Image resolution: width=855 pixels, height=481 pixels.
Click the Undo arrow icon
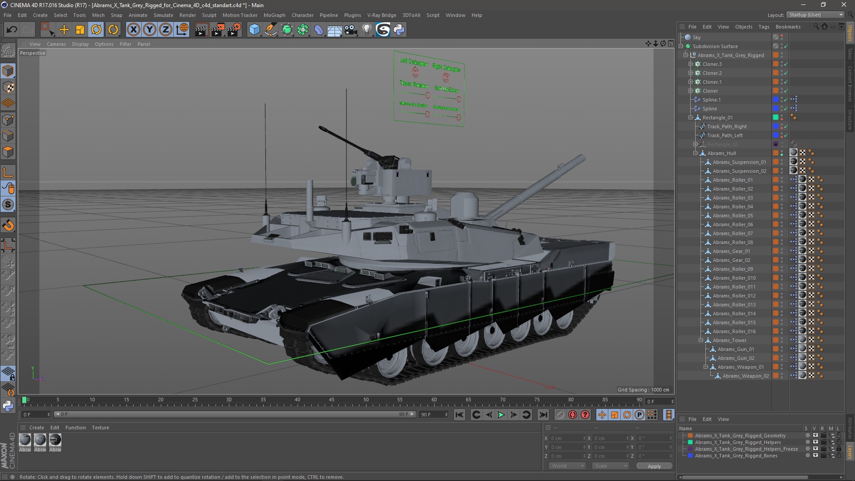tap(12, 30)
